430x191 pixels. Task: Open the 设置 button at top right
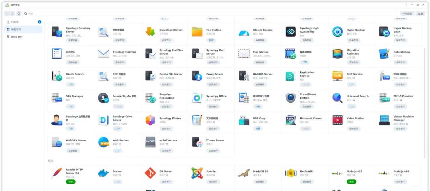pyautogui.click(x=420, y=13)
